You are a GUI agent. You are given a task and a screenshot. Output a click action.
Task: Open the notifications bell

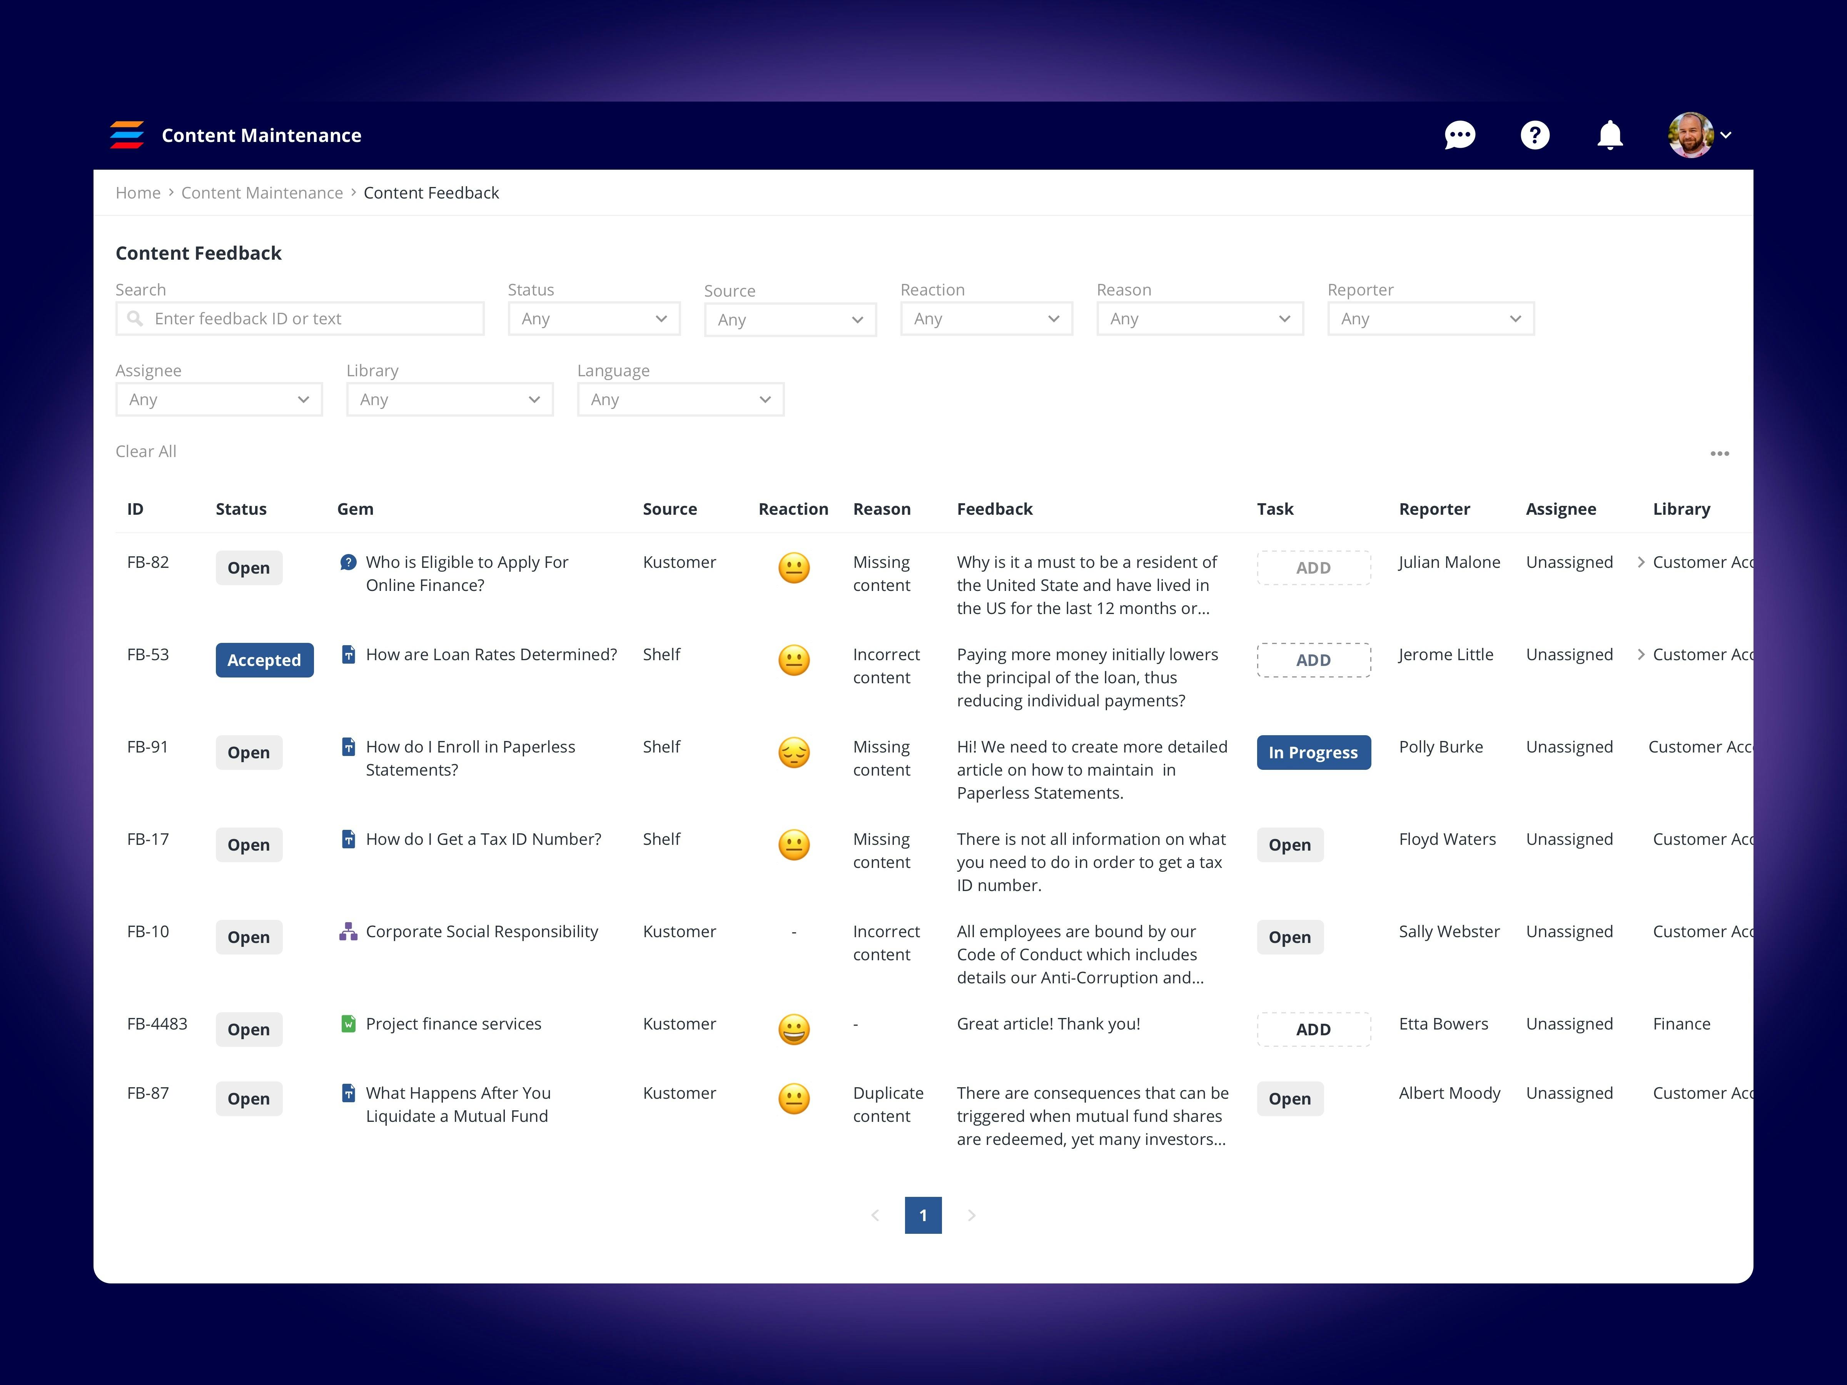1609,135
